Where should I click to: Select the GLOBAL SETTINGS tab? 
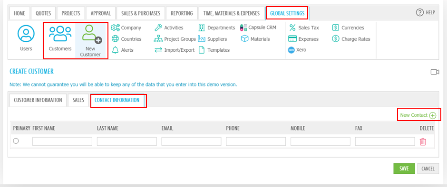pyautogui.click(x=287, y=13)
